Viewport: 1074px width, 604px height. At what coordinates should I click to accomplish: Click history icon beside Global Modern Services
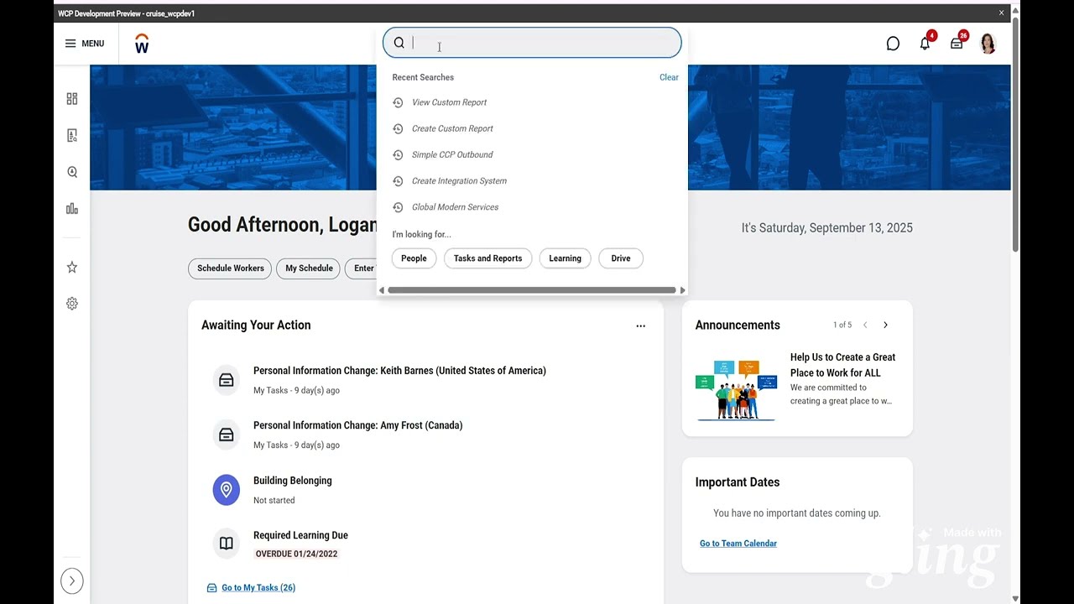coord(398,206)
